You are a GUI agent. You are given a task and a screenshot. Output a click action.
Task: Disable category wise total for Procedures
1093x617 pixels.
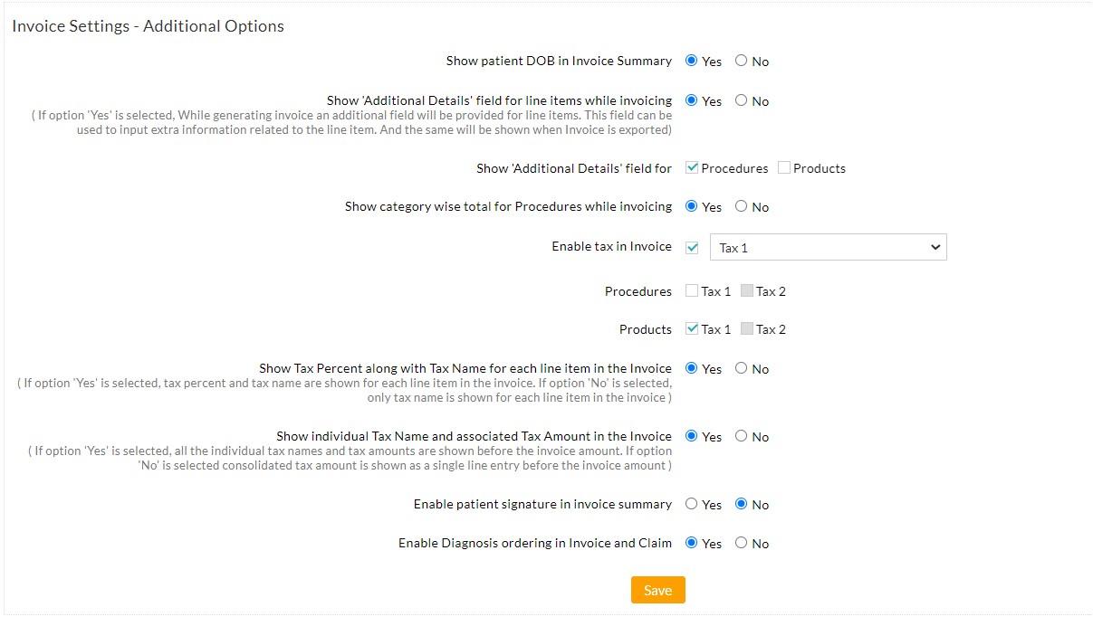(x=741, y=206)
